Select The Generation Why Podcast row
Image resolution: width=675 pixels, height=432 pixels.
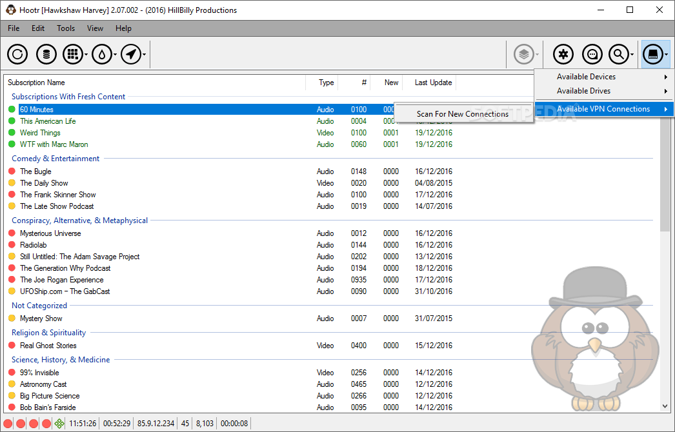click(65, 268)
